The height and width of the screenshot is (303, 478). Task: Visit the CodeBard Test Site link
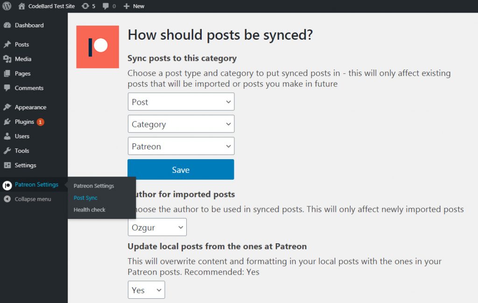(x=51, y=6)
